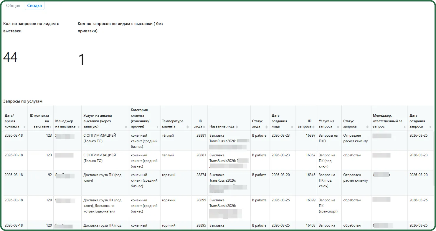This screenshot has width=436, height=231.
Task: Click request ID 16397 cell
Action: tap(306, 141)
